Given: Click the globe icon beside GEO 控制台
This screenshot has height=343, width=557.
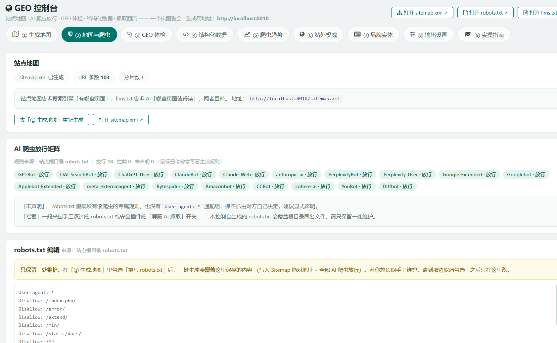Looking at the screenshot, I should [9, 8].
